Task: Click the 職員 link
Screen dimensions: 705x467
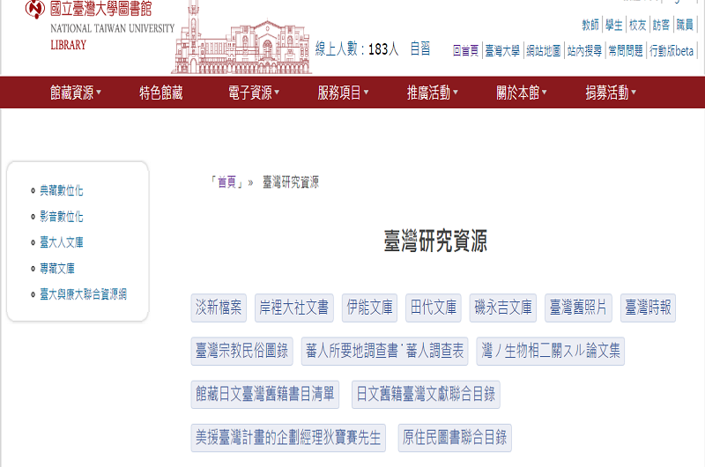Action: [x=685, y=25]
